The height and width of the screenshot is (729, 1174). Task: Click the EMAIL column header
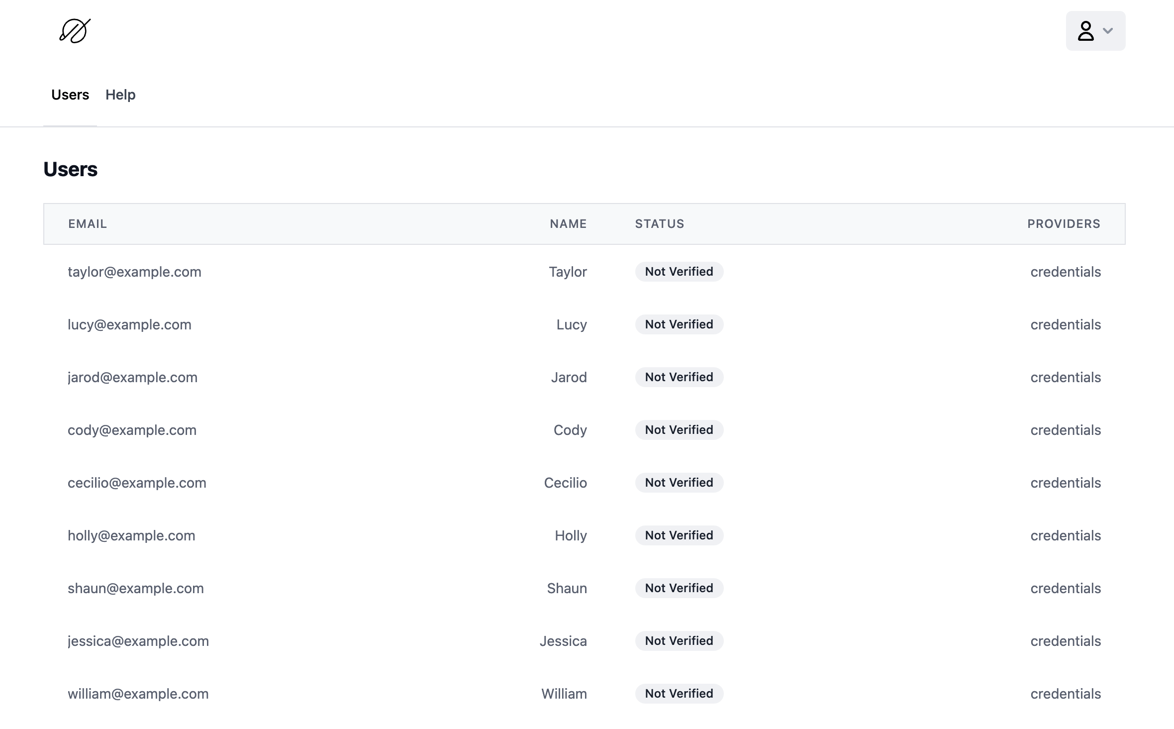click(x=88, y=224)
